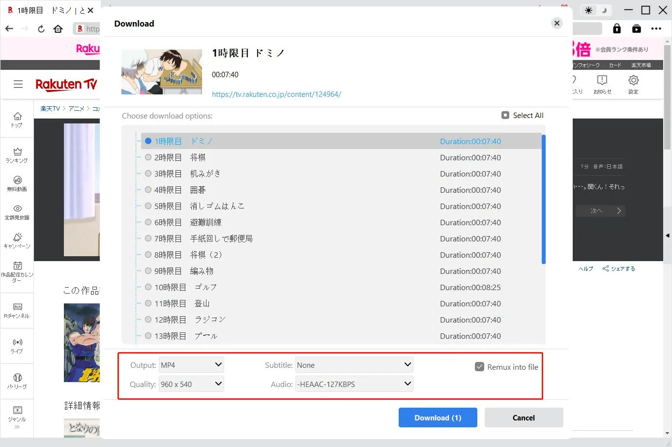Click the Download (1) button
The height and width of the screenshot is (447, 672).
click(438, 417)
